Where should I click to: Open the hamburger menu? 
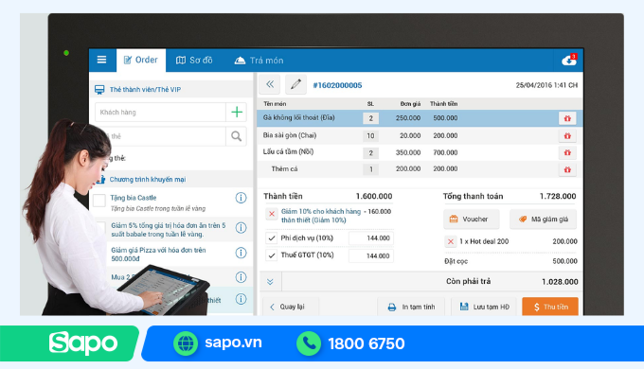pyautogui.click(x=101, y=60)
